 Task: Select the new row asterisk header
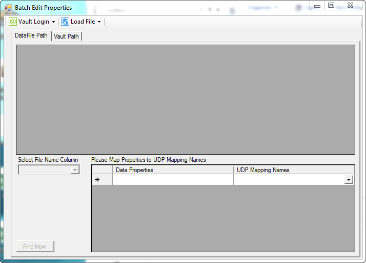[102, 180]
